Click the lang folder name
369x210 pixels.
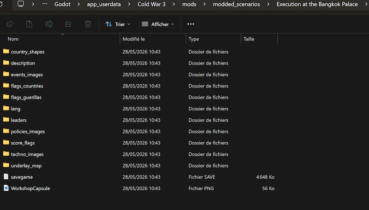tap(16, 109)
